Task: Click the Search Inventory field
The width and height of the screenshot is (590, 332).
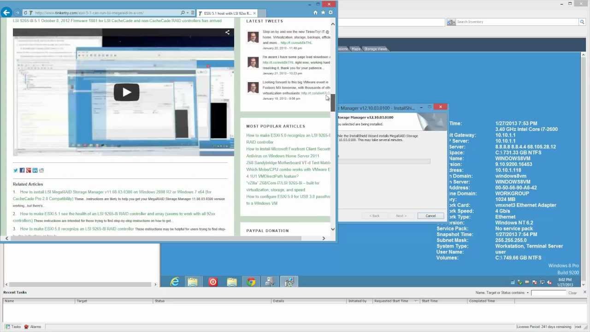Action: tap(517, 22)
